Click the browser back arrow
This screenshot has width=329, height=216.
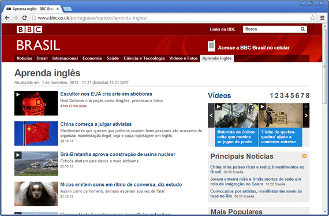[7, 18]
